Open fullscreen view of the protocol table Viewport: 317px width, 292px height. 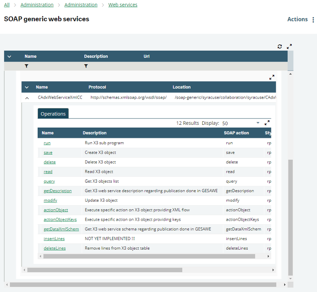pos(272,77)
